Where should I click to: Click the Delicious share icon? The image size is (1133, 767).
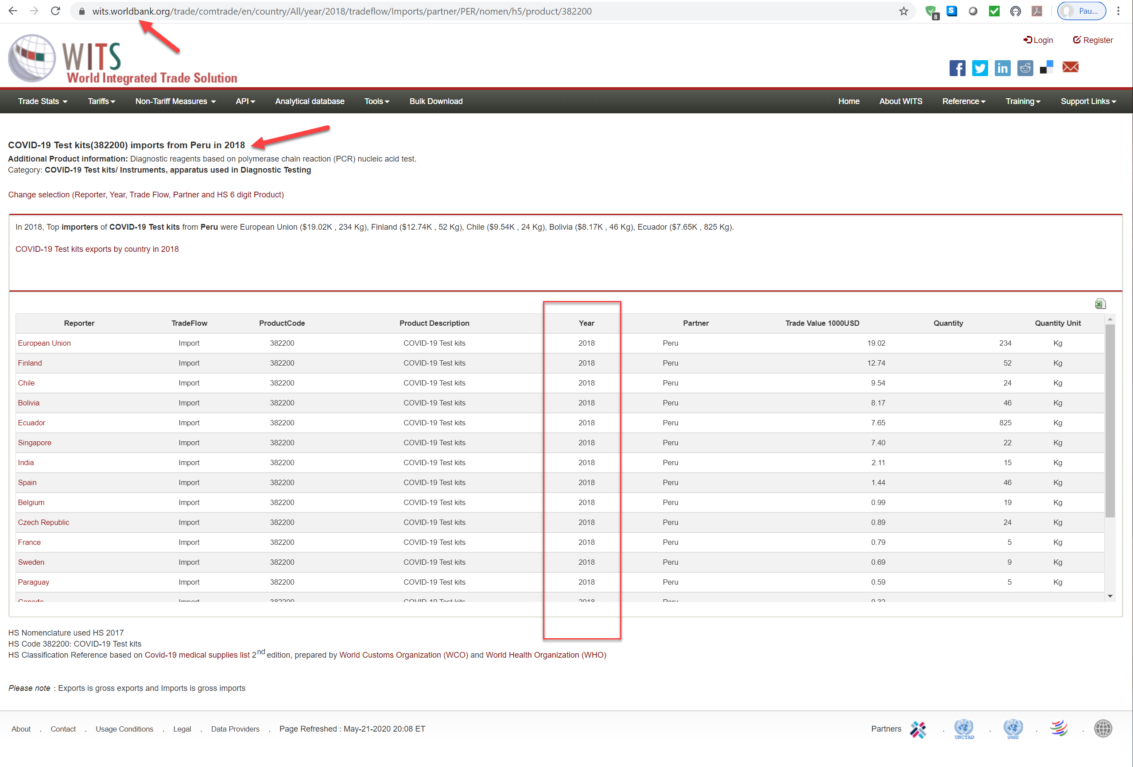(1047, 68)
